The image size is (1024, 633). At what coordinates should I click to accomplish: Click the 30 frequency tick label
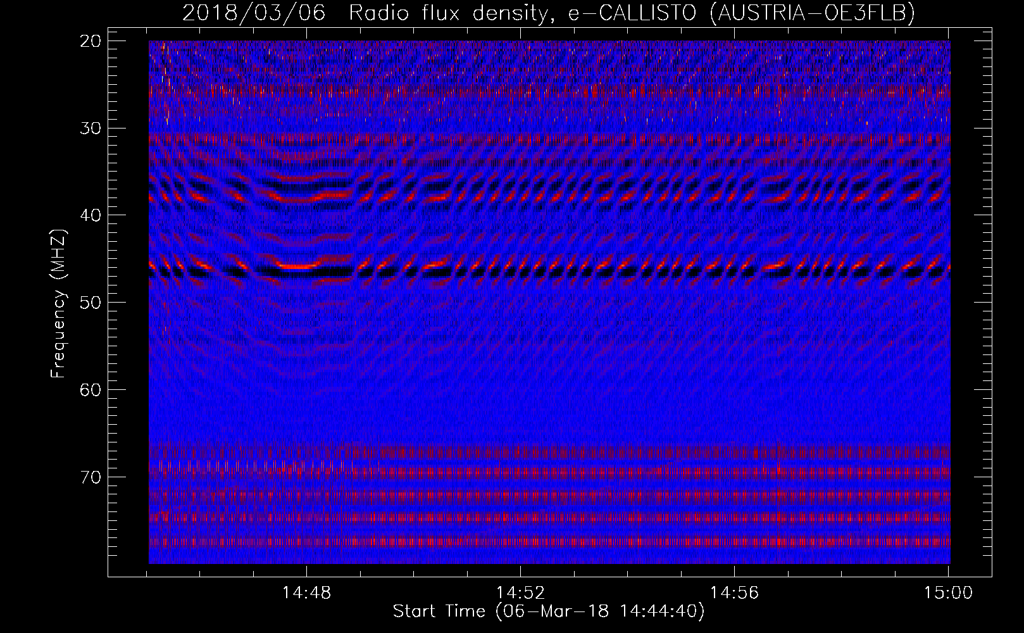(91, 128)
